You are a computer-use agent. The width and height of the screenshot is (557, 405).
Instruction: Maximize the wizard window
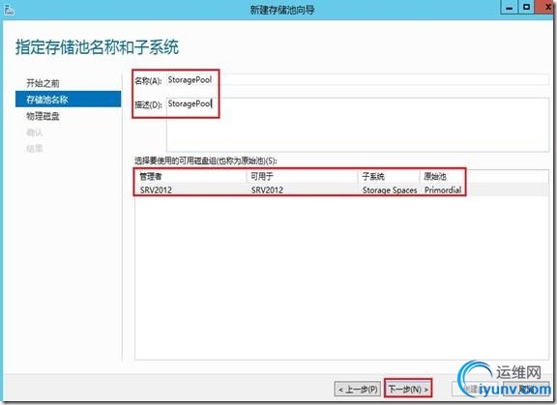[x=526, y=7]
